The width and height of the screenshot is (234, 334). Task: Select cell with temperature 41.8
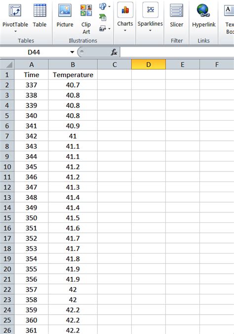pyautogui.click(x=73, y=259)
